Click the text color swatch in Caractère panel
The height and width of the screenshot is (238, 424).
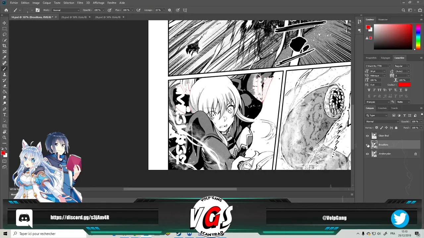(x=404, y=85)
